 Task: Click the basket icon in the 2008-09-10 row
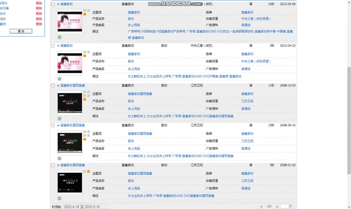click(x=59, y=158)
